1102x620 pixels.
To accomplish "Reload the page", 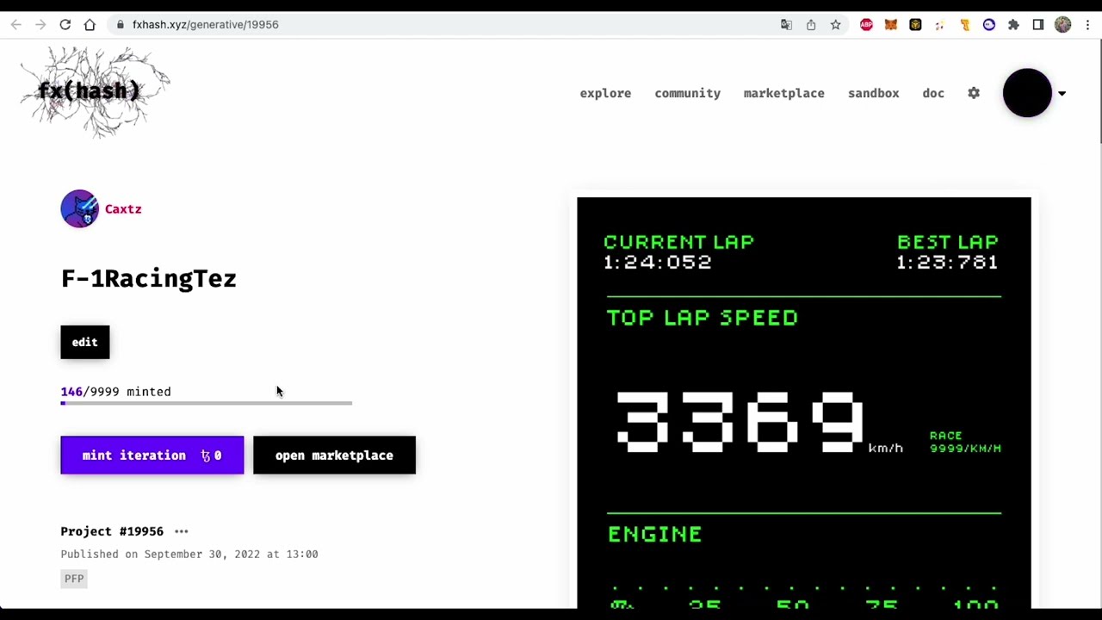I will 65,25.
